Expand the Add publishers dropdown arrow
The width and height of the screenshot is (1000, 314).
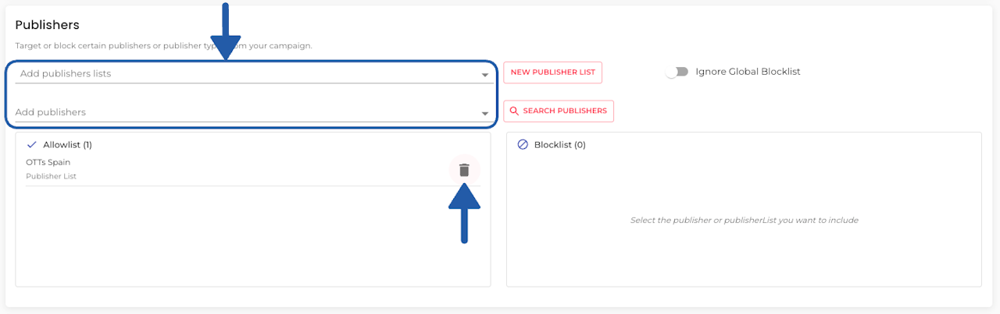click(485, 114)
